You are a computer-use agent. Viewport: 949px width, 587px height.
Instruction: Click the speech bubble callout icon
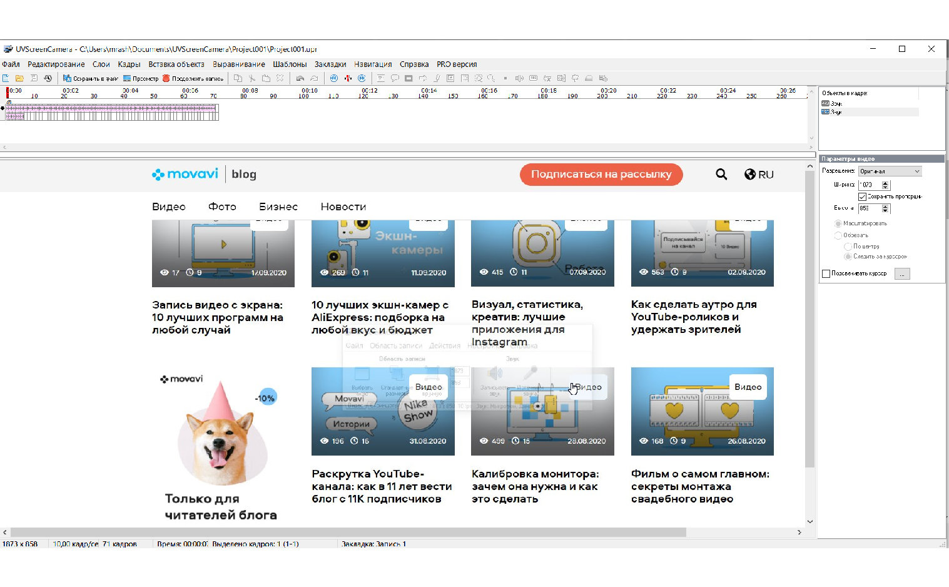pos(395,78)
